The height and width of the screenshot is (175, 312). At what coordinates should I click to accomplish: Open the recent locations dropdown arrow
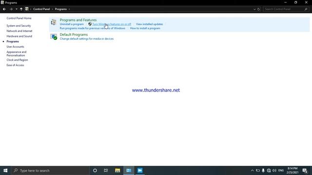(16, 9)
